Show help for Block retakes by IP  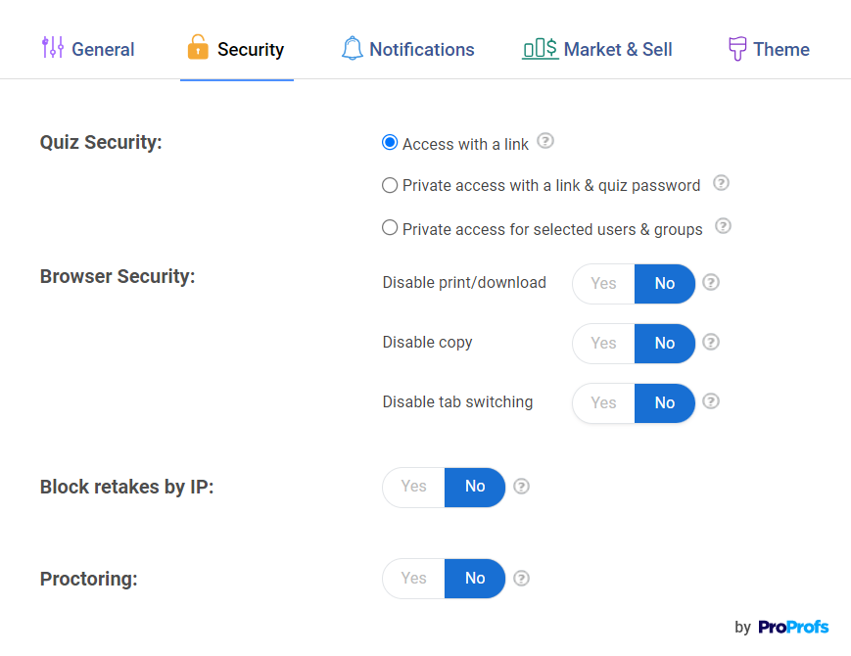tap(521, 486)
